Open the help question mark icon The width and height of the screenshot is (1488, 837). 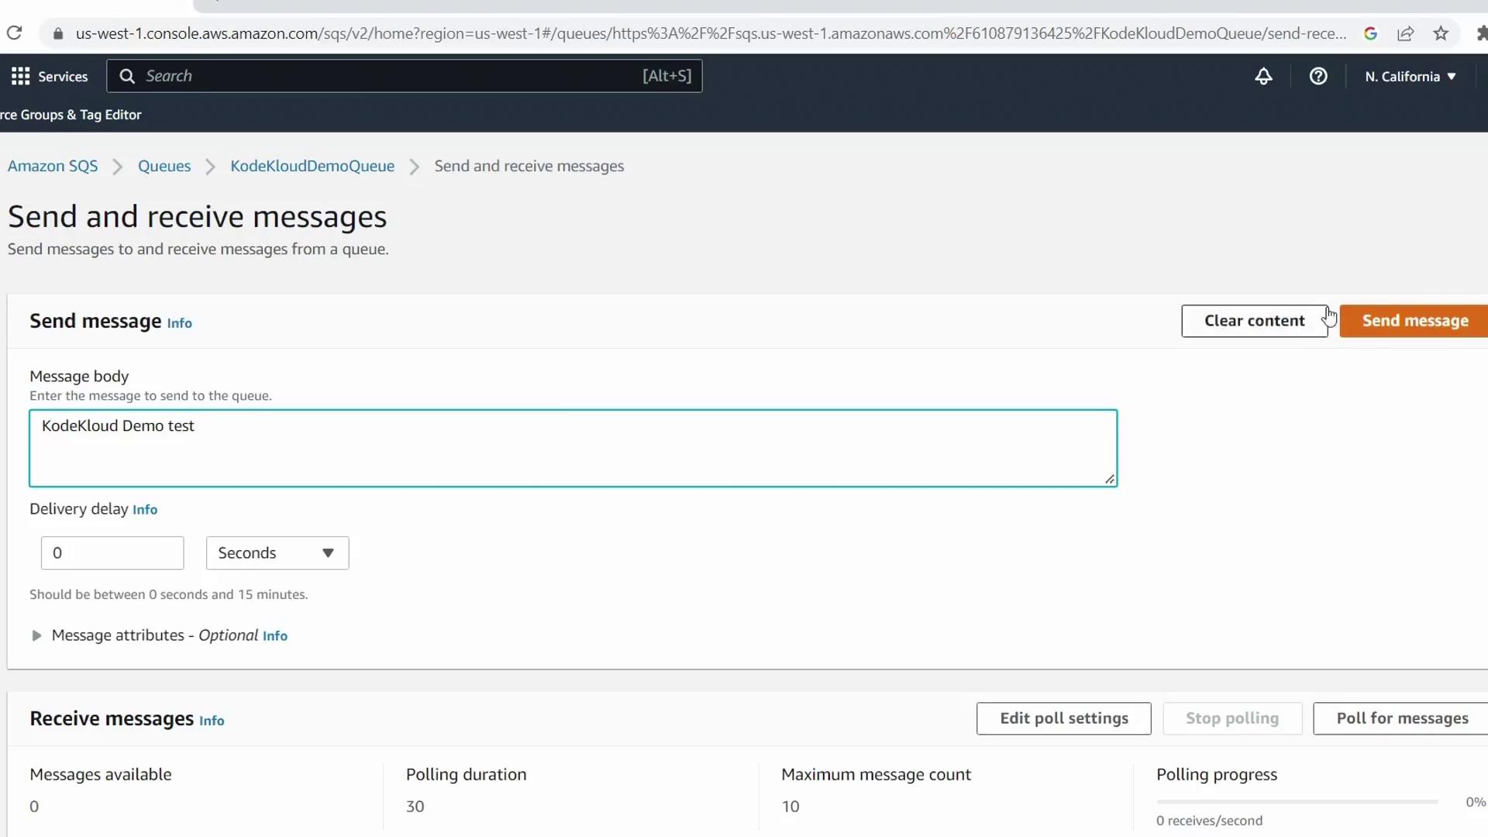(1318, 76)
